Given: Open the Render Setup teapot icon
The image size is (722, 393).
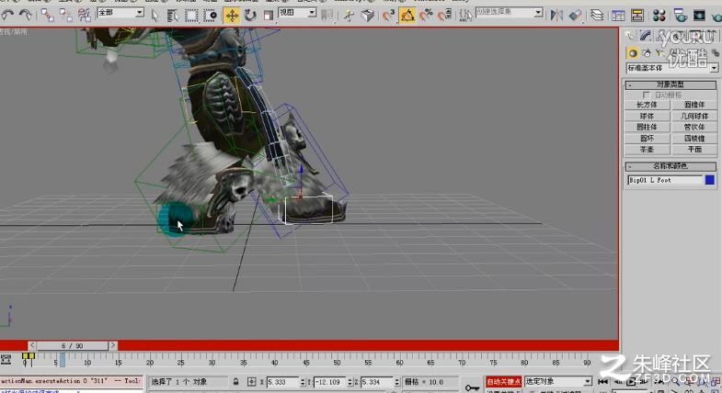Looking at the screenshot, I should coord(680,16).
